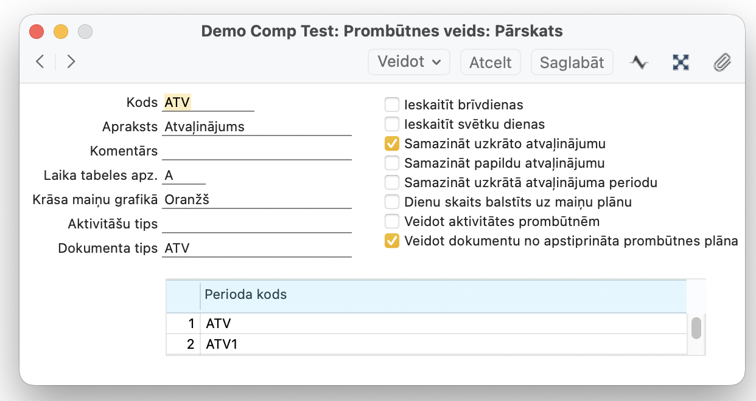Minimize the window with yellow button
The height and width of the screenshot is (401, 756).
[x=61, y=31]
